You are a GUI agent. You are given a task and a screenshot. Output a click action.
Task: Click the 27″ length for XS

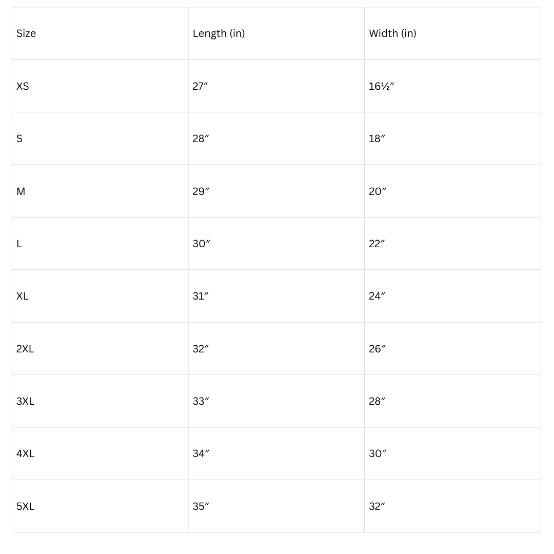click(200, 86)
